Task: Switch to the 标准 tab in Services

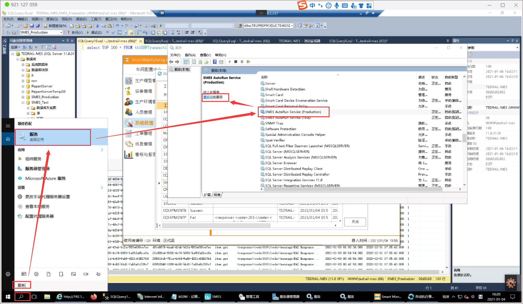Action: (x=217, y=195)
